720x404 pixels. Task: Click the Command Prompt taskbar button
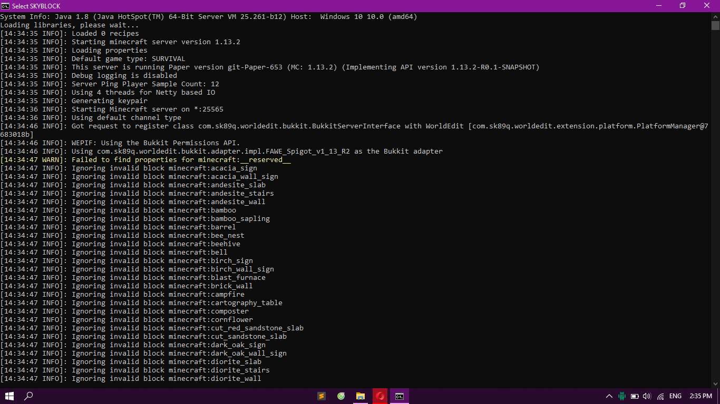coord(400,396)
